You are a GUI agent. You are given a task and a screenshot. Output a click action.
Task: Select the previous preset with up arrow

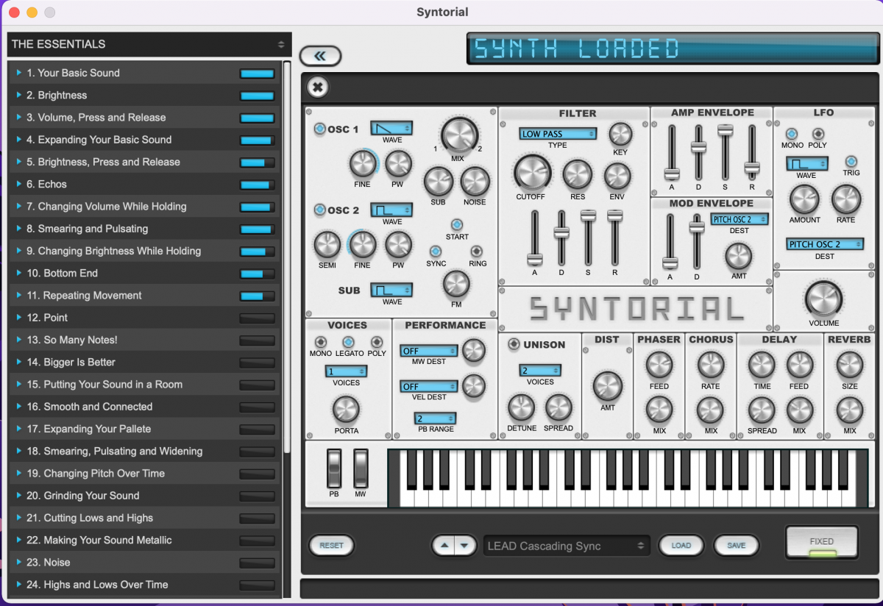(x=444, y=546)
